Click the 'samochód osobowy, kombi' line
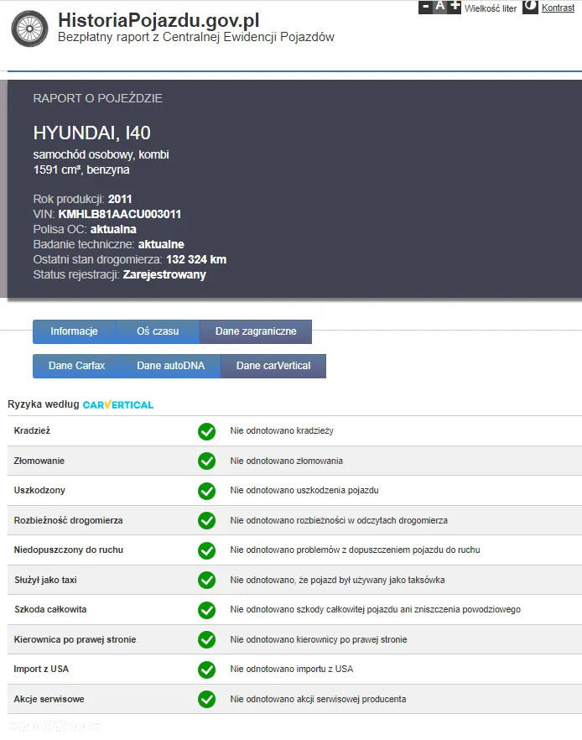This screenshot has height=740, width=582. 101,154
